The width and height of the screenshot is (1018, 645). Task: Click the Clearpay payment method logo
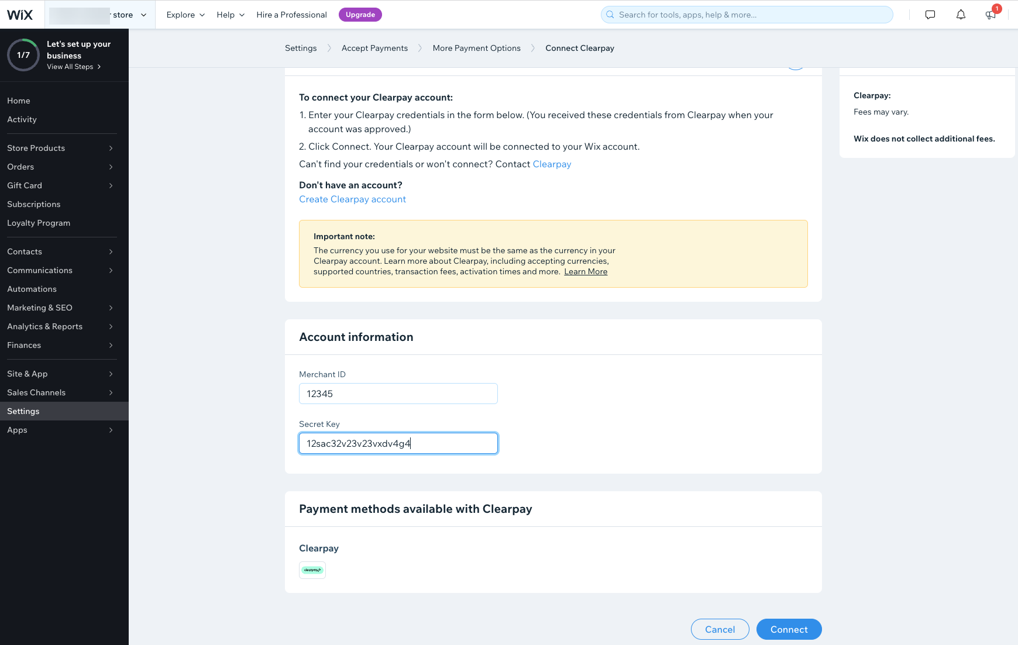[x=312, y=570]
